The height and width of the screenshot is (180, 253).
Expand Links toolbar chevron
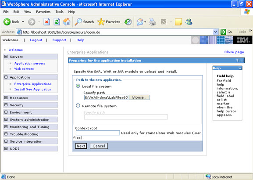(250, 31)
